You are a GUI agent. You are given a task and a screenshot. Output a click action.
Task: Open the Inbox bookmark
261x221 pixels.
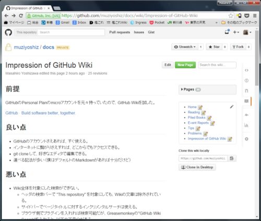point(79,22)
